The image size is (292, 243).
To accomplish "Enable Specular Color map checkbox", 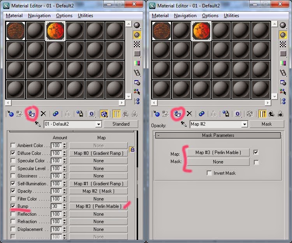I will [13, 161].
